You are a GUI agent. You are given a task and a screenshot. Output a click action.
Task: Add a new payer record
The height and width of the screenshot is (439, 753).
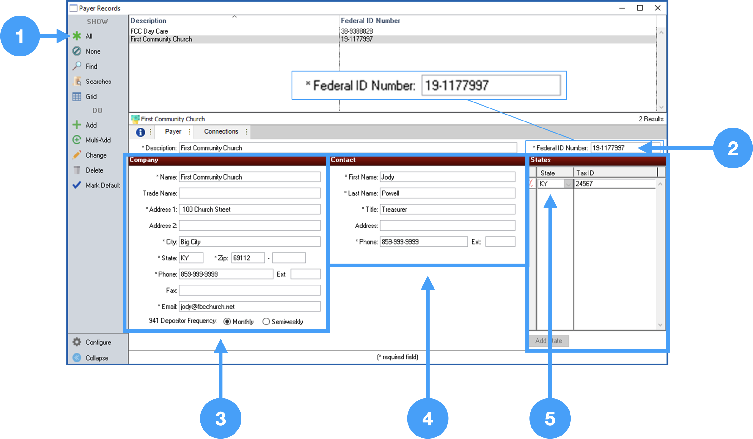click(77, 125)
